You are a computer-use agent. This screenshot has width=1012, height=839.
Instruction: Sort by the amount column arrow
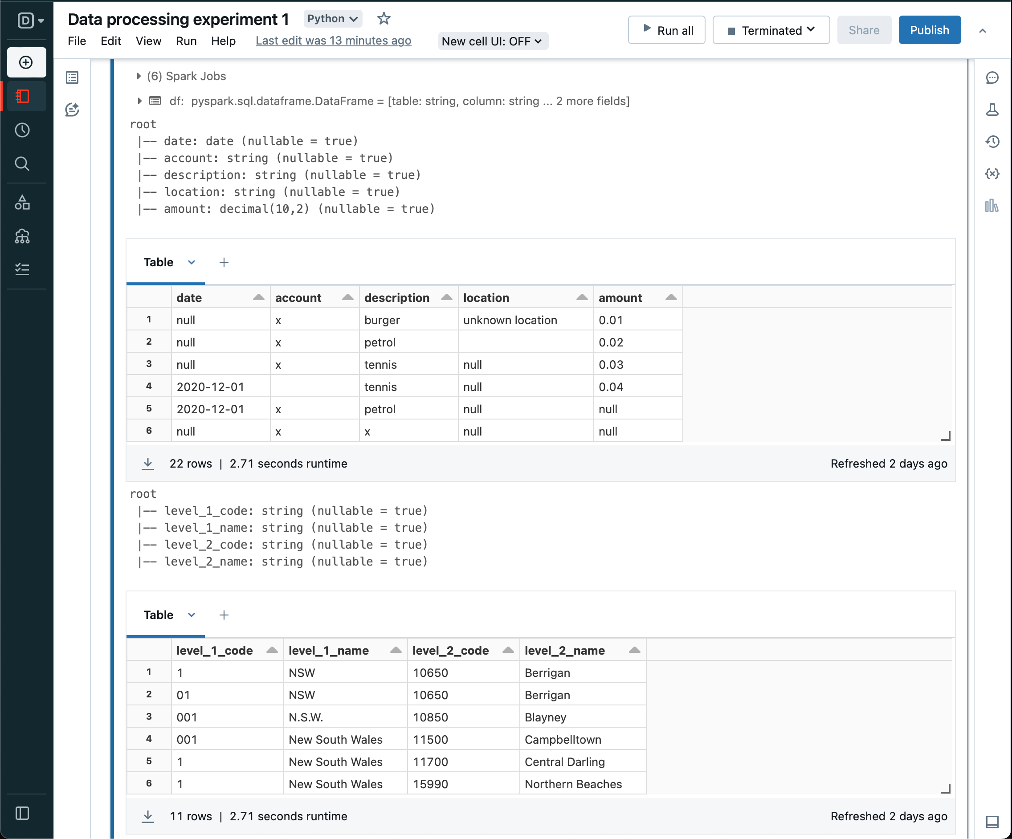coord(671,297)
